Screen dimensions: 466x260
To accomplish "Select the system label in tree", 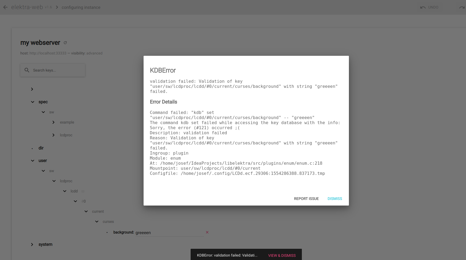I will click(45, 245).
